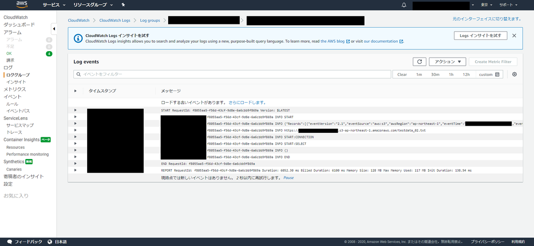This screenshot has height=246, width=534.
Task: Open ロググループ in sidebar
Action: (x=18, y=75)
